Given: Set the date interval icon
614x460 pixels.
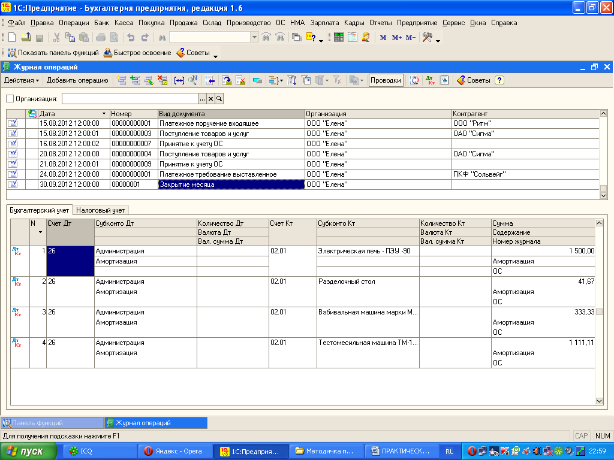Looking at the screenshot, I should pyautogui.click(x=179, y=81).
